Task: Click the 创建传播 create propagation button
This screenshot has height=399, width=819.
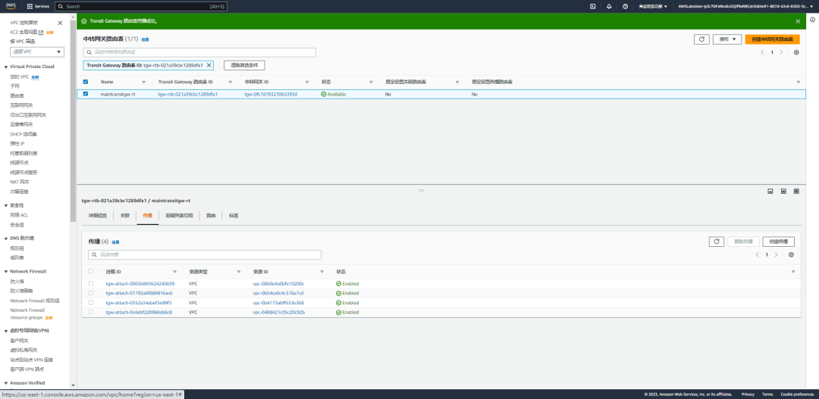Action: click(x=778, y=242)
